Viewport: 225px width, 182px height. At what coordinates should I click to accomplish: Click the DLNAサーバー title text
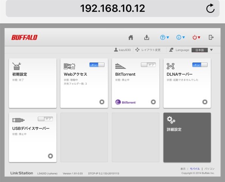(180, 74)
